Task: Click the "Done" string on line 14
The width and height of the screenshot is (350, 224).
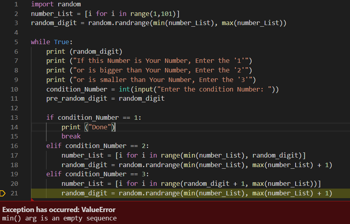Action: coord(100,127)
